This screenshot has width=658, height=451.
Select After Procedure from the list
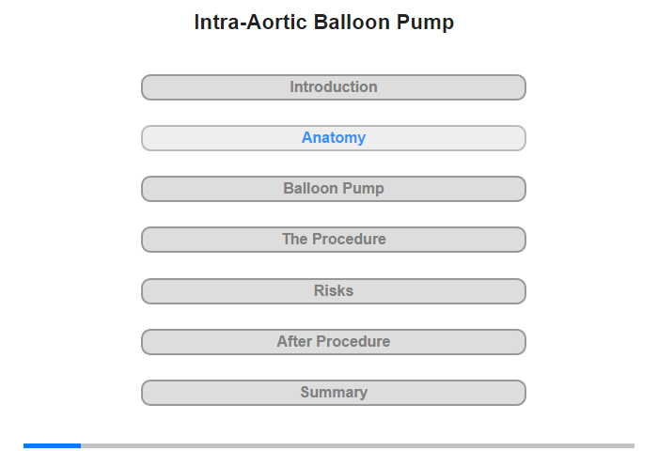point(334,342)
